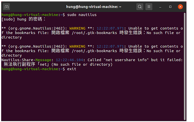
Task: Open a new terminal tab
Action: 6,7
